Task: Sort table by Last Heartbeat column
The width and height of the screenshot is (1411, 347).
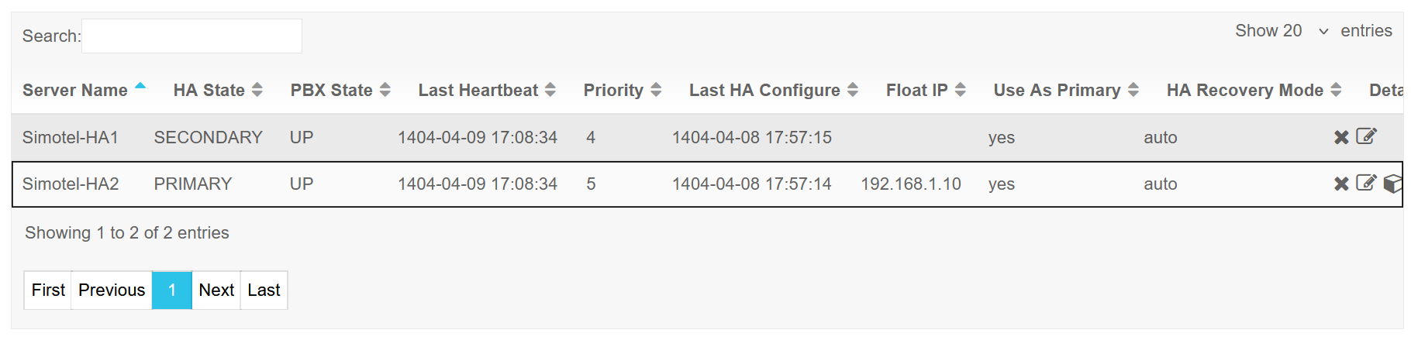Action: 487,90
